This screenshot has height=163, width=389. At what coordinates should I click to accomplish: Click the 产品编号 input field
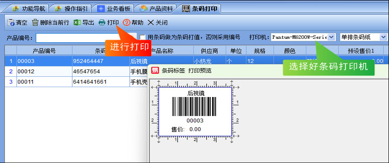[x=86, y=38]
